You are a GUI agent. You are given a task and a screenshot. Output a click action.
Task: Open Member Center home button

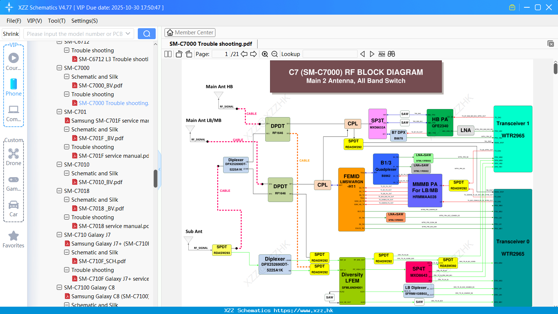tap(190, 33)
